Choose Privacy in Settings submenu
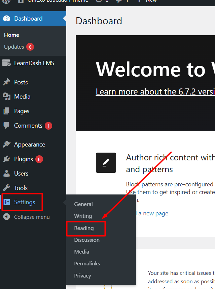 pyautogui.click(x=83, y=275)
